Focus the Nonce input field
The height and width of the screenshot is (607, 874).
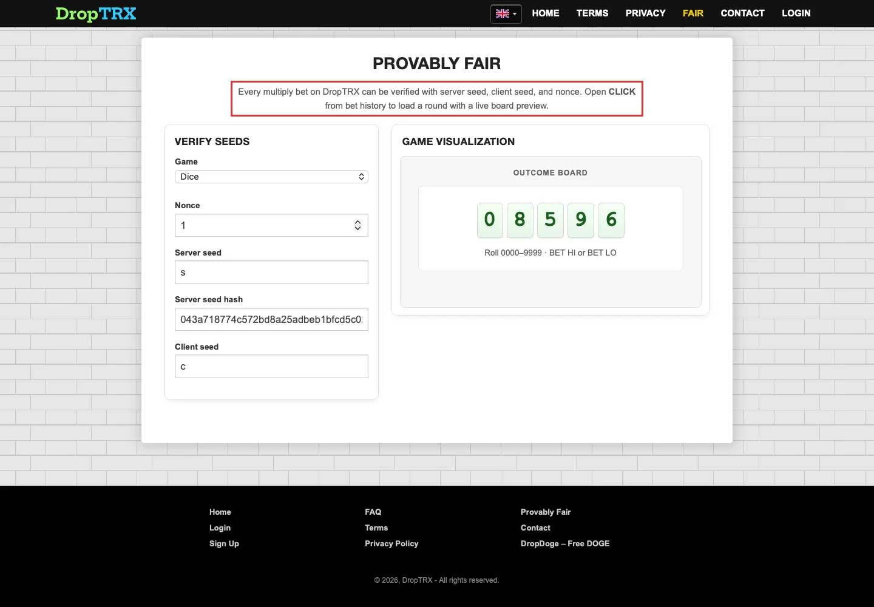[271, 225]
